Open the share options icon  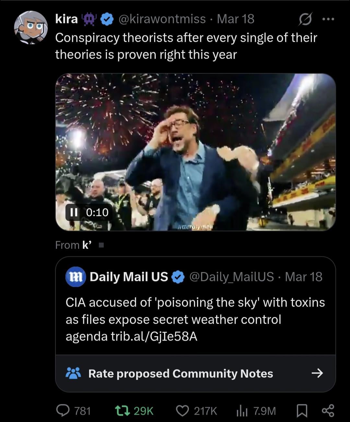coord(328,410)
